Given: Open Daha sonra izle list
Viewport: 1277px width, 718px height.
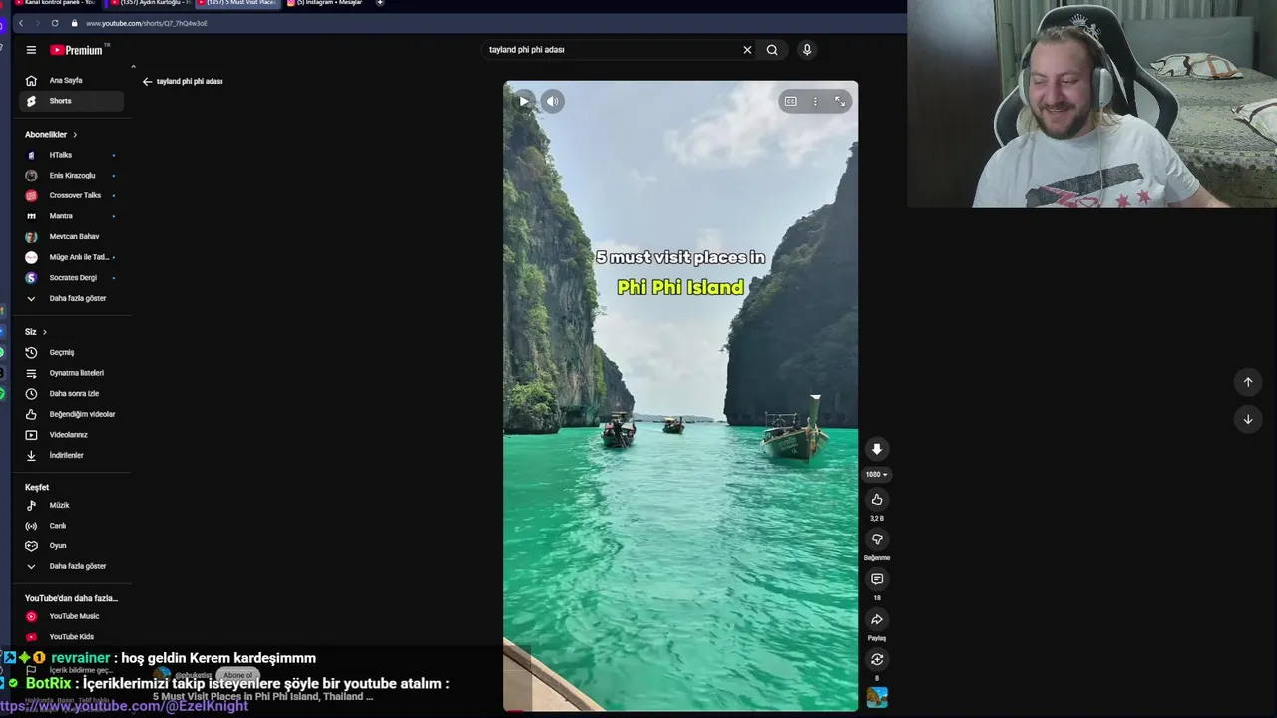Looking at the screenshot, I should pos(72,393).
